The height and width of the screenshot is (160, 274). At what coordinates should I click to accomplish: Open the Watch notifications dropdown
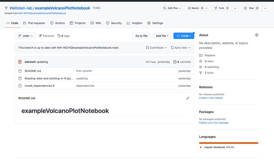click(x=198, y=8)
